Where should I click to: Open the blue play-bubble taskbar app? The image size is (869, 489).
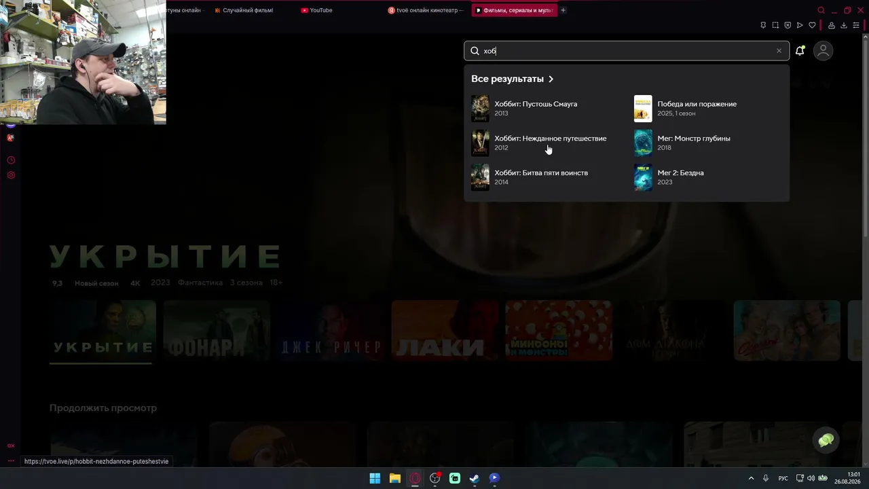click(494, 478)
